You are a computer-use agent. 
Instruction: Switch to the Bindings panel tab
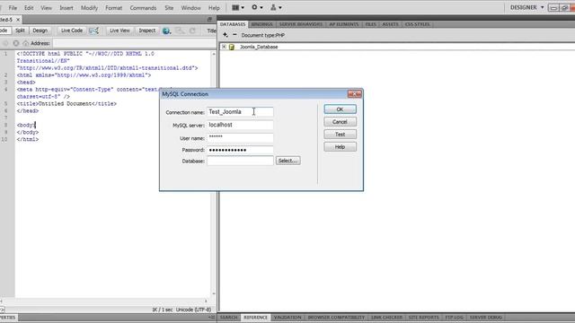point(261,24)
